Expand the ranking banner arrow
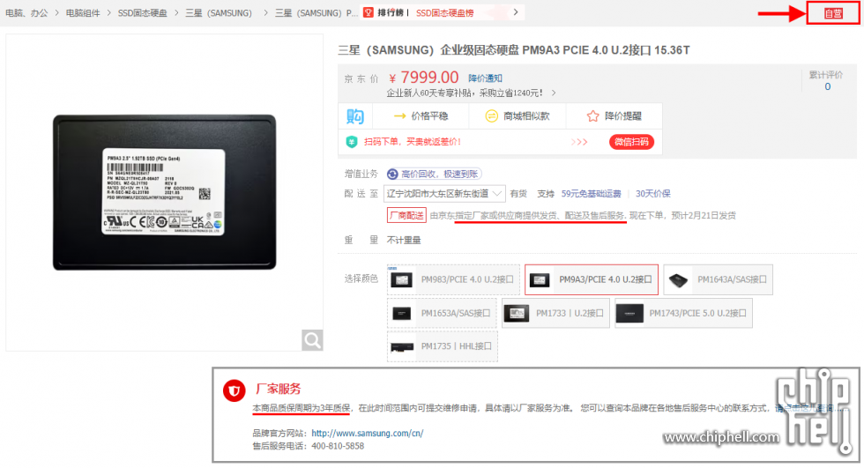 515,12
